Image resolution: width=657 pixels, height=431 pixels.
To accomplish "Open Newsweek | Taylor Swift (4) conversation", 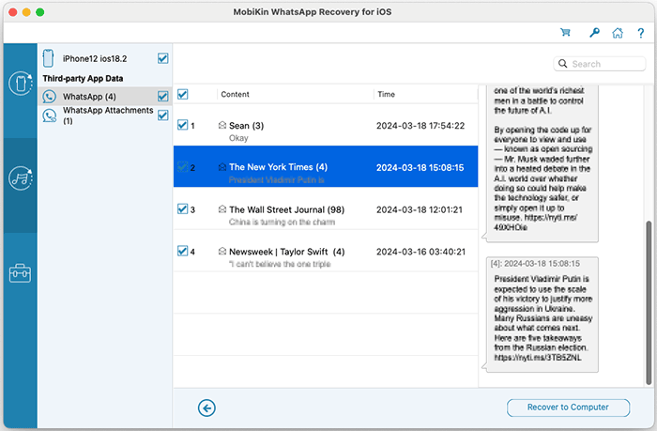I will (326, 251).
